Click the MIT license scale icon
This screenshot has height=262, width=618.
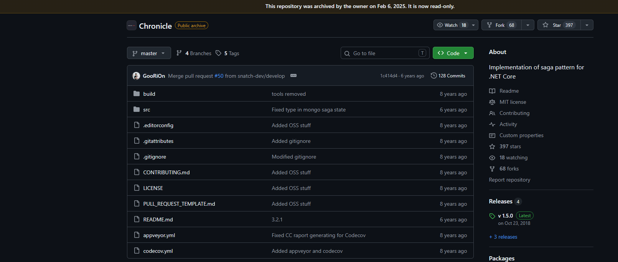[x=492, y=102]
